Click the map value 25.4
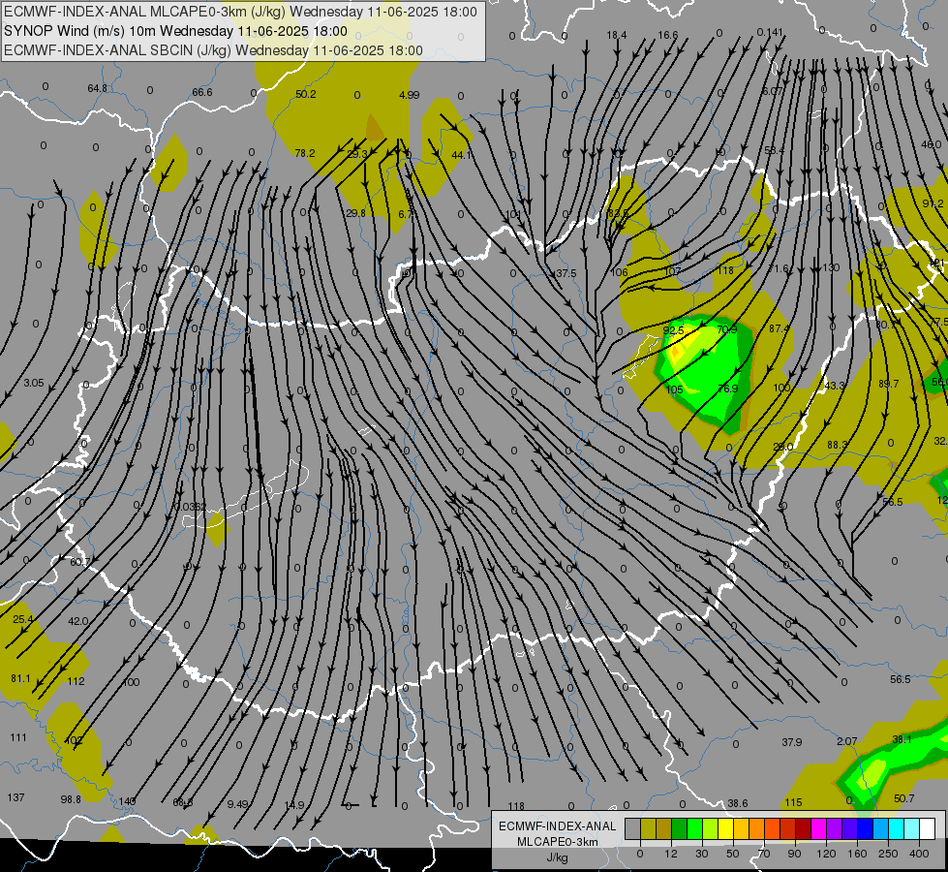The height and width of the screenshot is (872, 948). point(23,619)
